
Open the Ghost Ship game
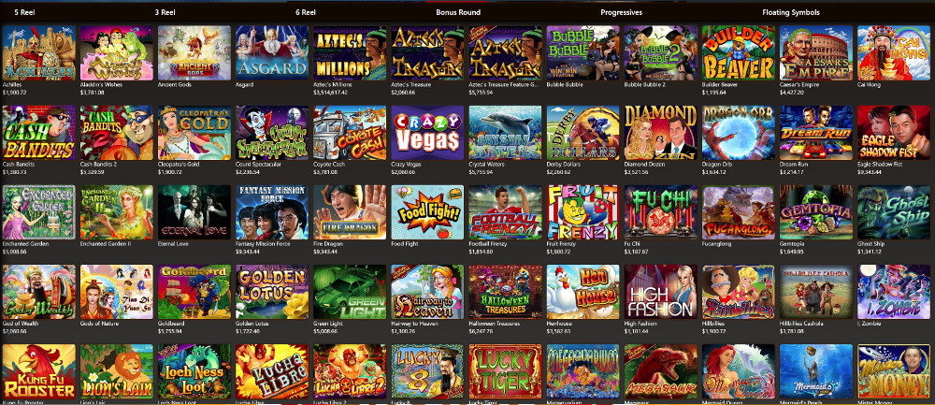(x=894, y=212)
